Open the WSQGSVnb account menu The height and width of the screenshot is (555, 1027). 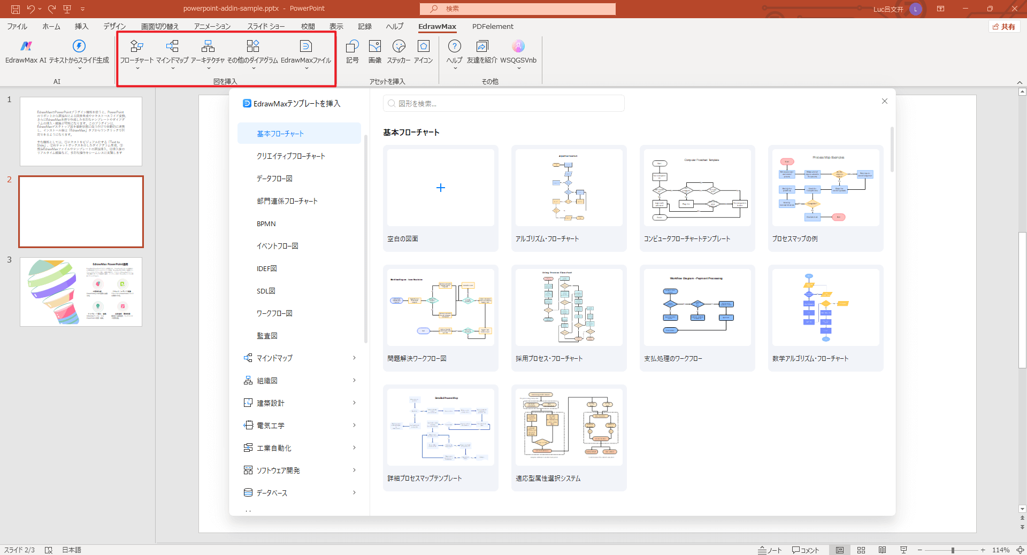tap(518, 53)
